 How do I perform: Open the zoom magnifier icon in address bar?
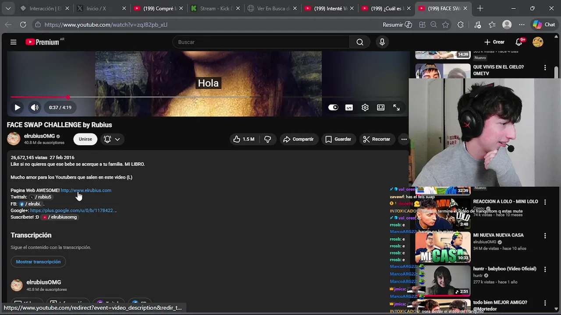433,24
